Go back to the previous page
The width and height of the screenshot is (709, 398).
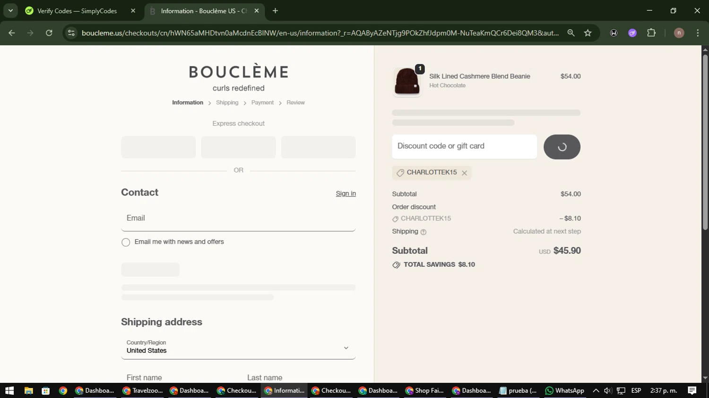pyautogui.click(x=12, y=33)
